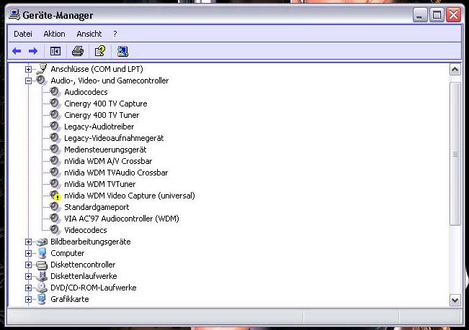Select the Standardgameport entry
The image size is (469, 330).
[97, 207]
